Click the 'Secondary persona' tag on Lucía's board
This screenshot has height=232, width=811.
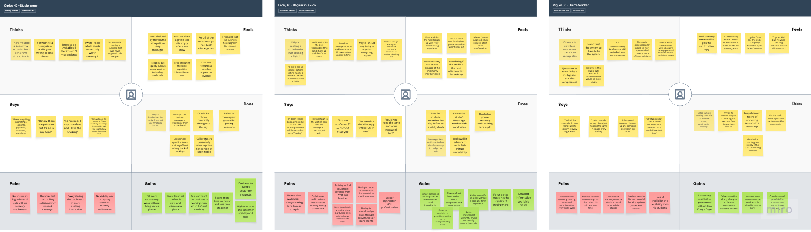(288, 10)
